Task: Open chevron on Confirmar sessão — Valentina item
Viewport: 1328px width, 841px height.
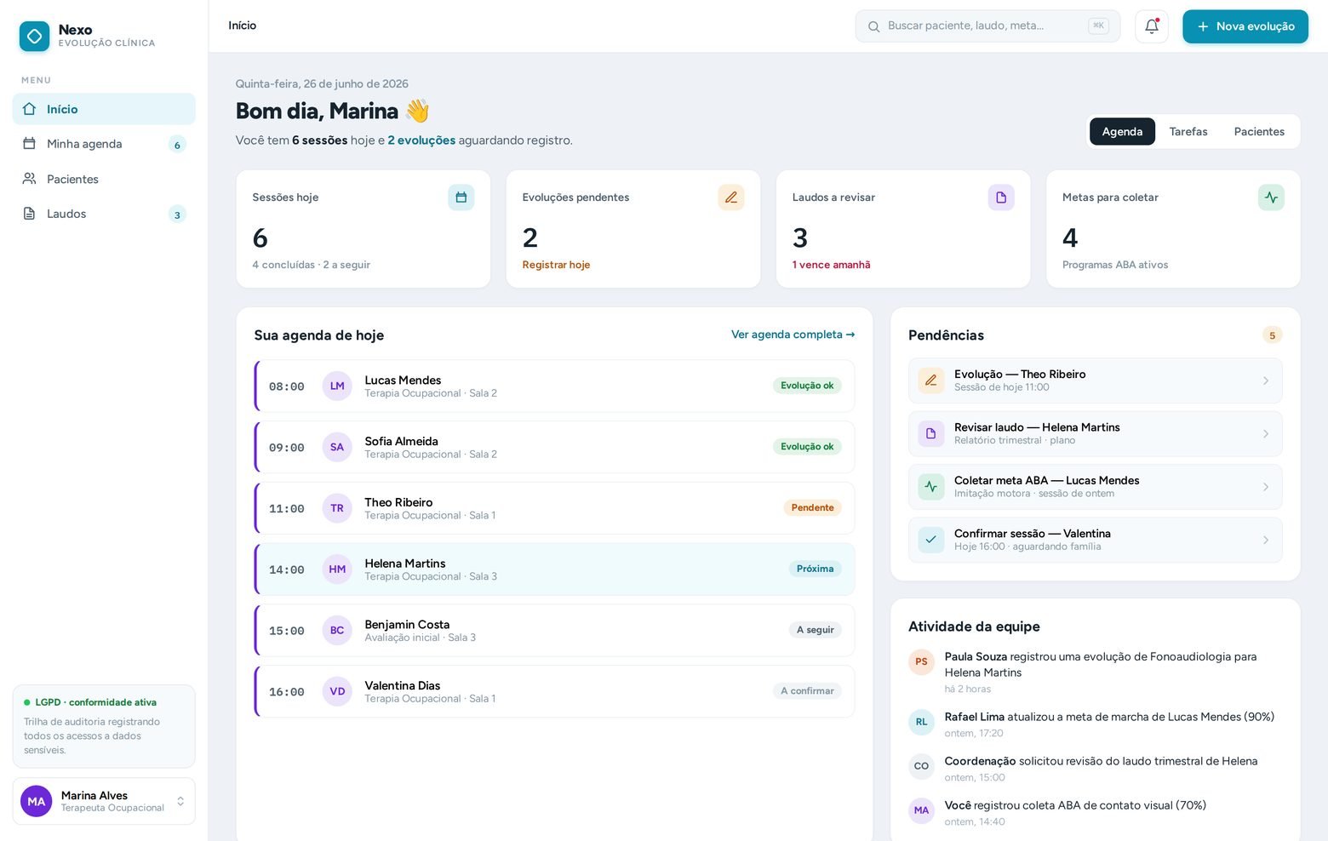Action: [x=1266, y=540]
